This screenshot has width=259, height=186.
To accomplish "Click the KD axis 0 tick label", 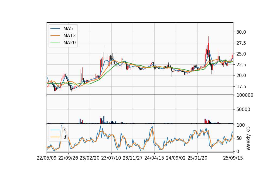I will [238, 151].
